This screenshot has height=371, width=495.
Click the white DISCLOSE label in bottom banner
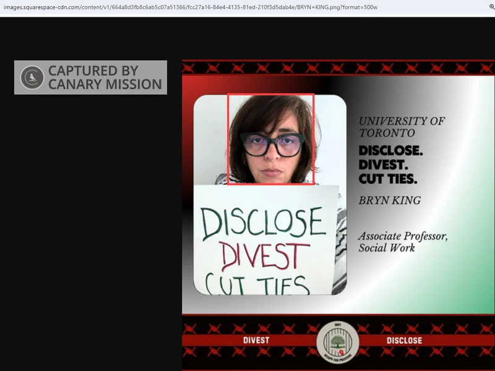pos(404,341)
